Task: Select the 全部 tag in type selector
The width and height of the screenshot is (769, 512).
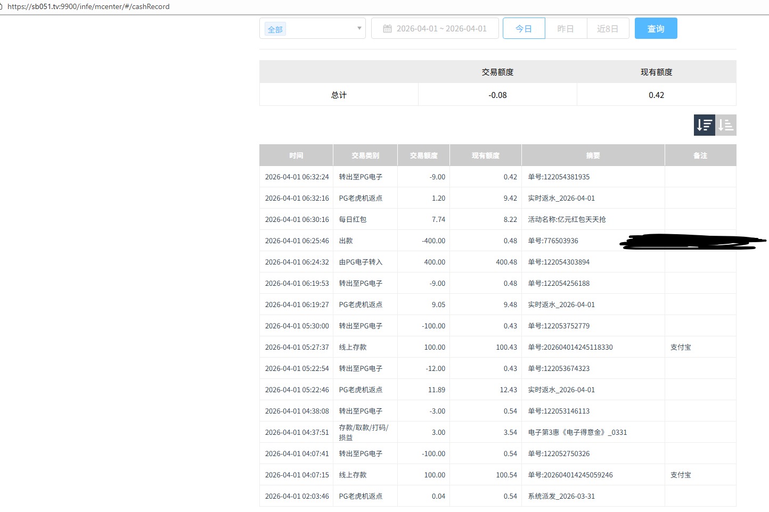Action: click(275, 29)
